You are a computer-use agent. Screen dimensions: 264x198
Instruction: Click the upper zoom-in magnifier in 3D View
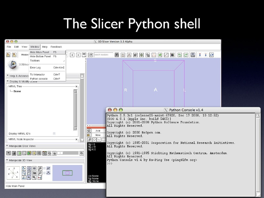coord(40,168)
